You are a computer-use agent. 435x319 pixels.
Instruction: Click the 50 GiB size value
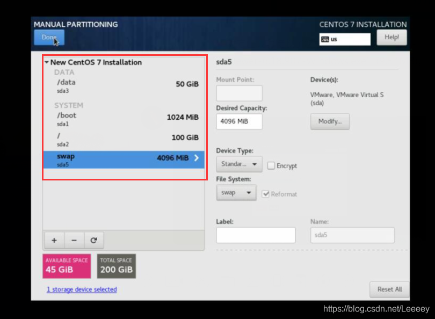tap(187, 84)
